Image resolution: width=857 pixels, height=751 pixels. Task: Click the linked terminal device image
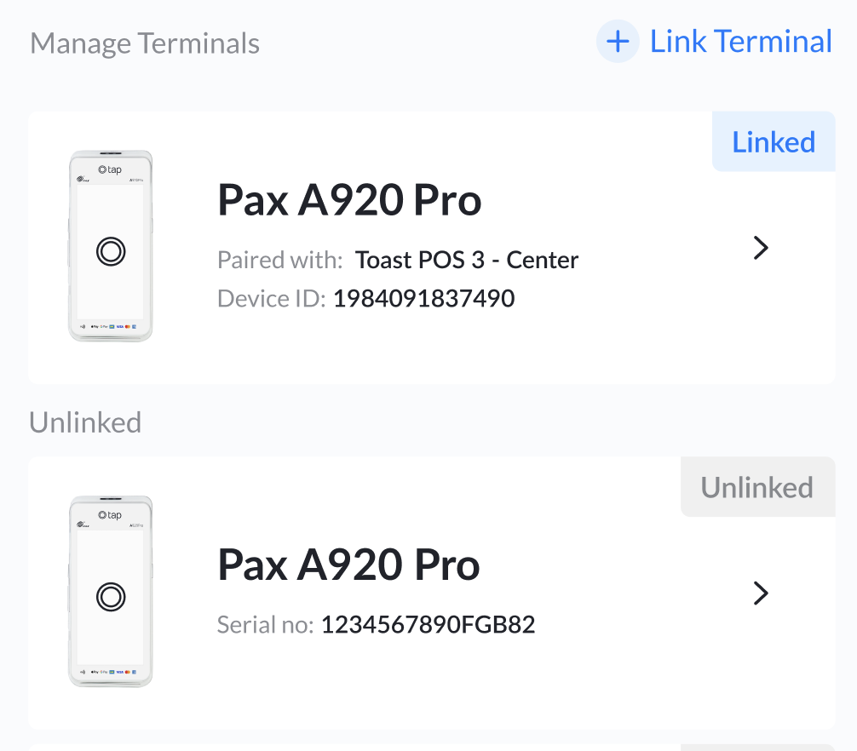point(111,246)
